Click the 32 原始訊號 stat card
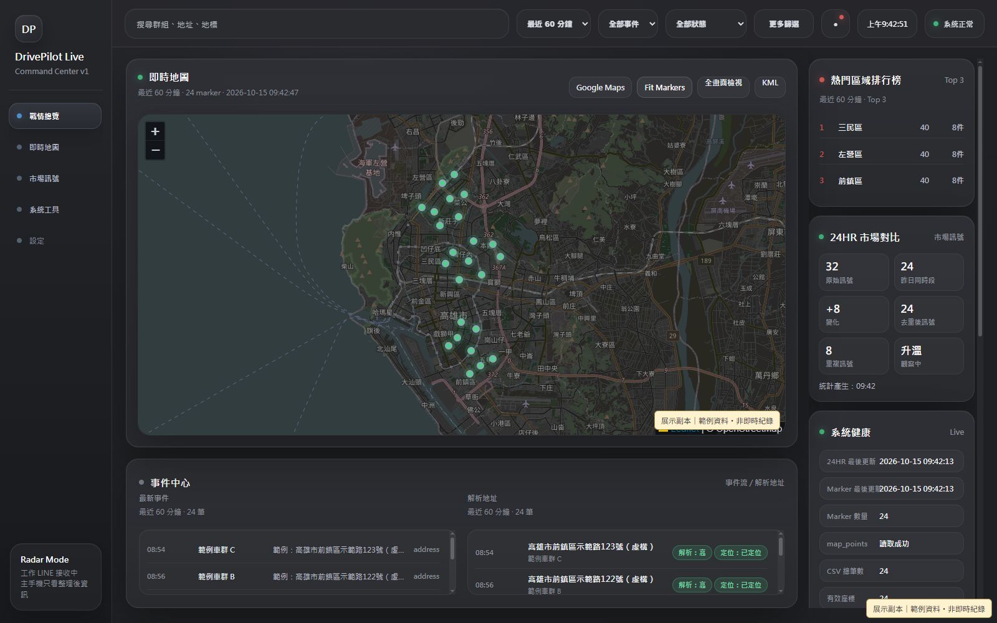Image resolution: width=997 pixels, height=623 pixels. pyautogui.click(x=854, y=272)
